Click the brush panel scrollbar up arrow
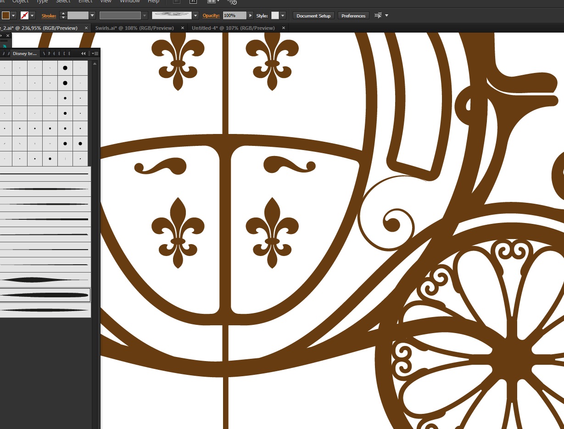Screen dimensions: 564x429 [95, 63]
